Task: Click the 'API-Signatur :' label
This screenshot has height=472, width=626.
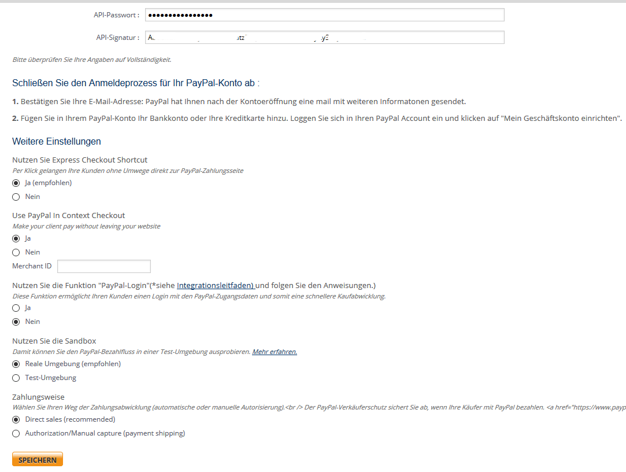Action: tap(118, 38)
